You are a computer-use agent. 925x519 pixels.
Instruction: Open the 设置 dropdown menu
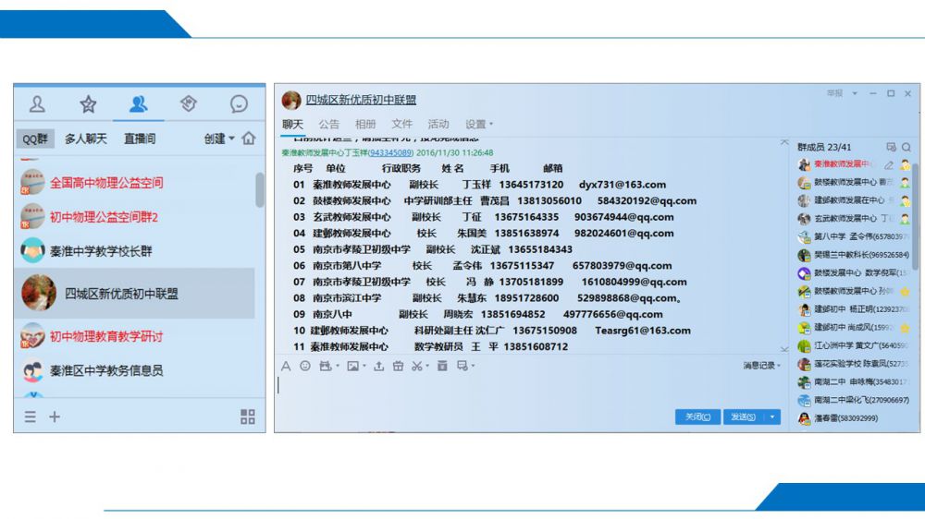click(478, 124)
